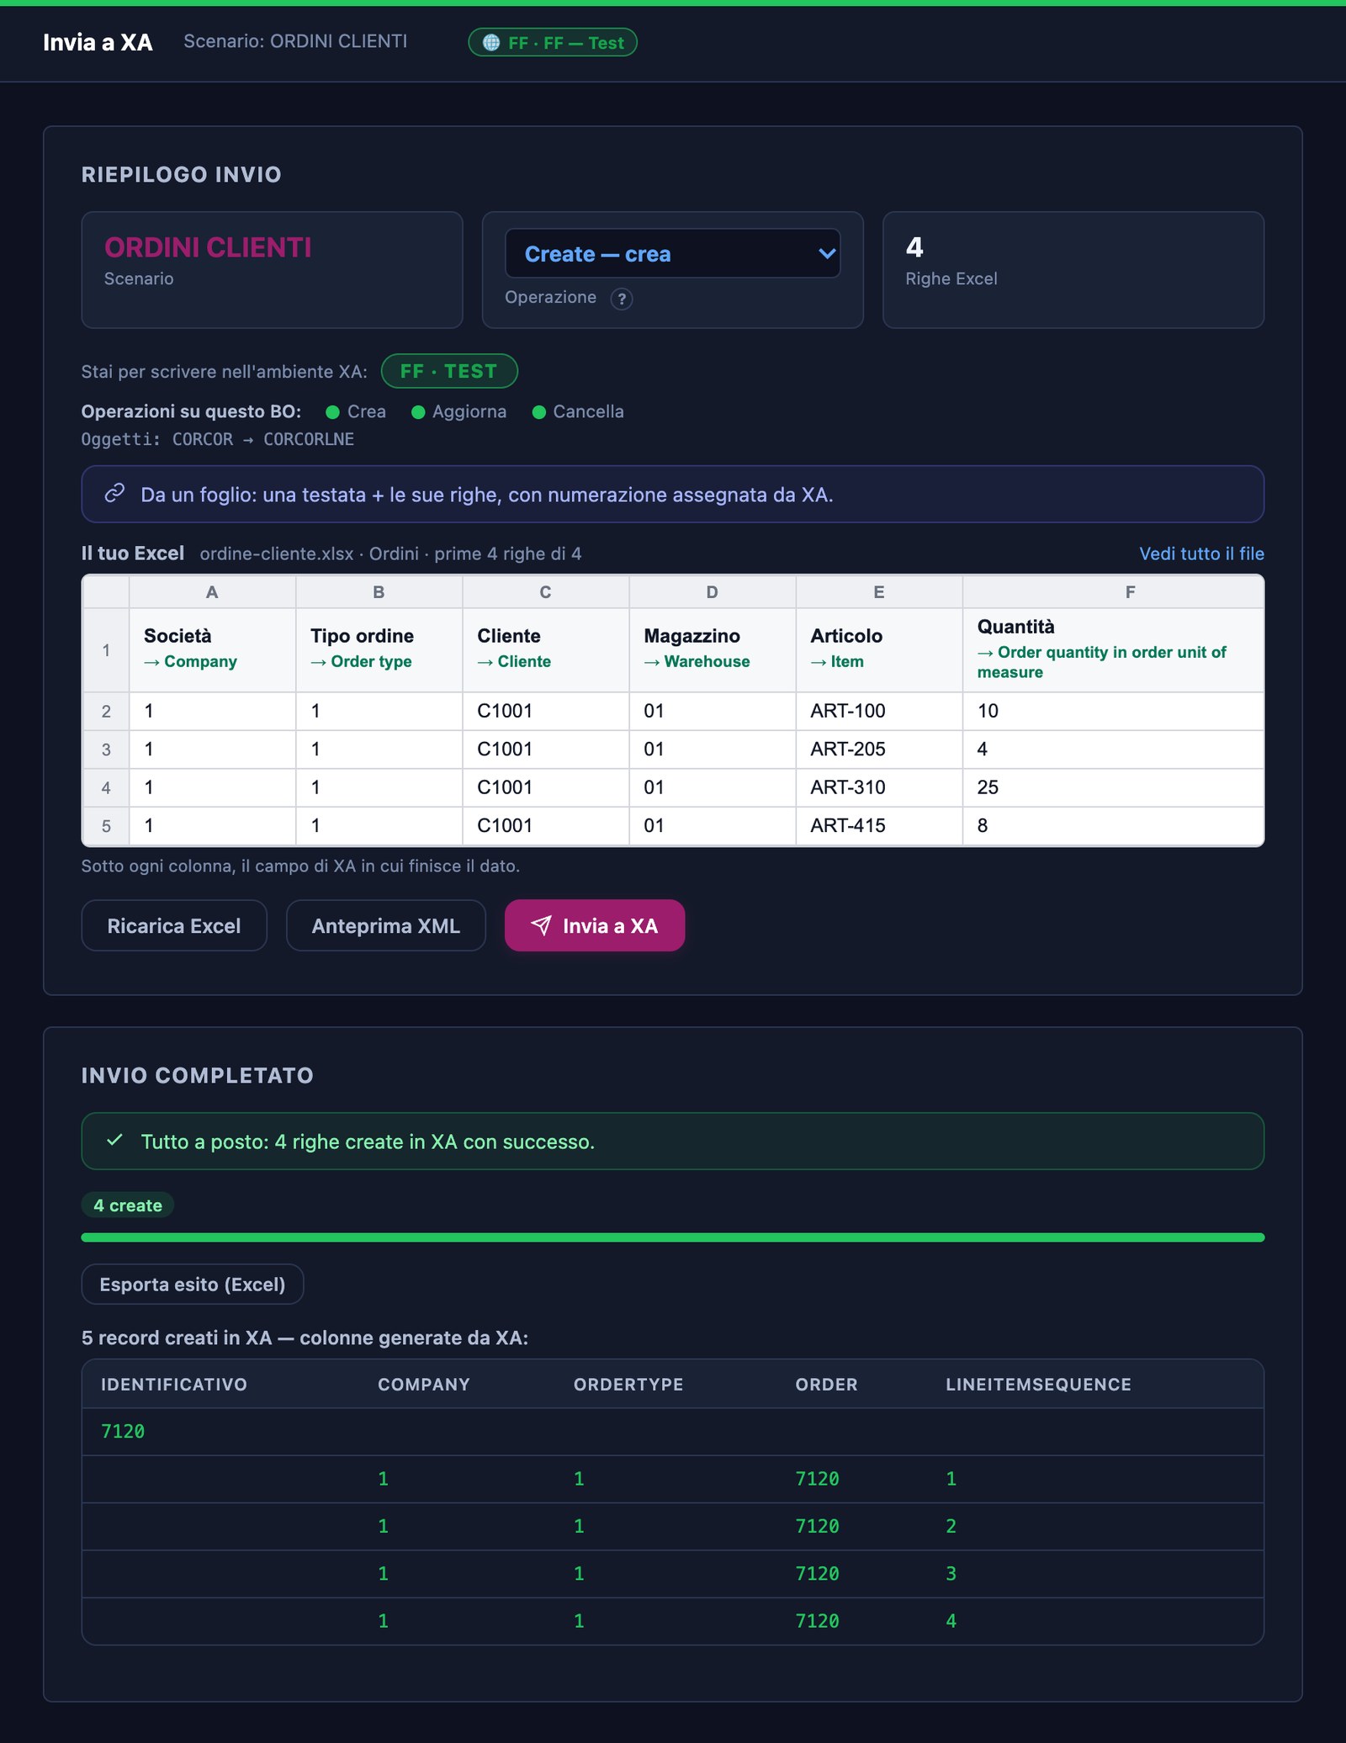This screenshot has width=1346, height=1743.
Task: Select the Tipo ordine header cell
Action: click(379, 649)
